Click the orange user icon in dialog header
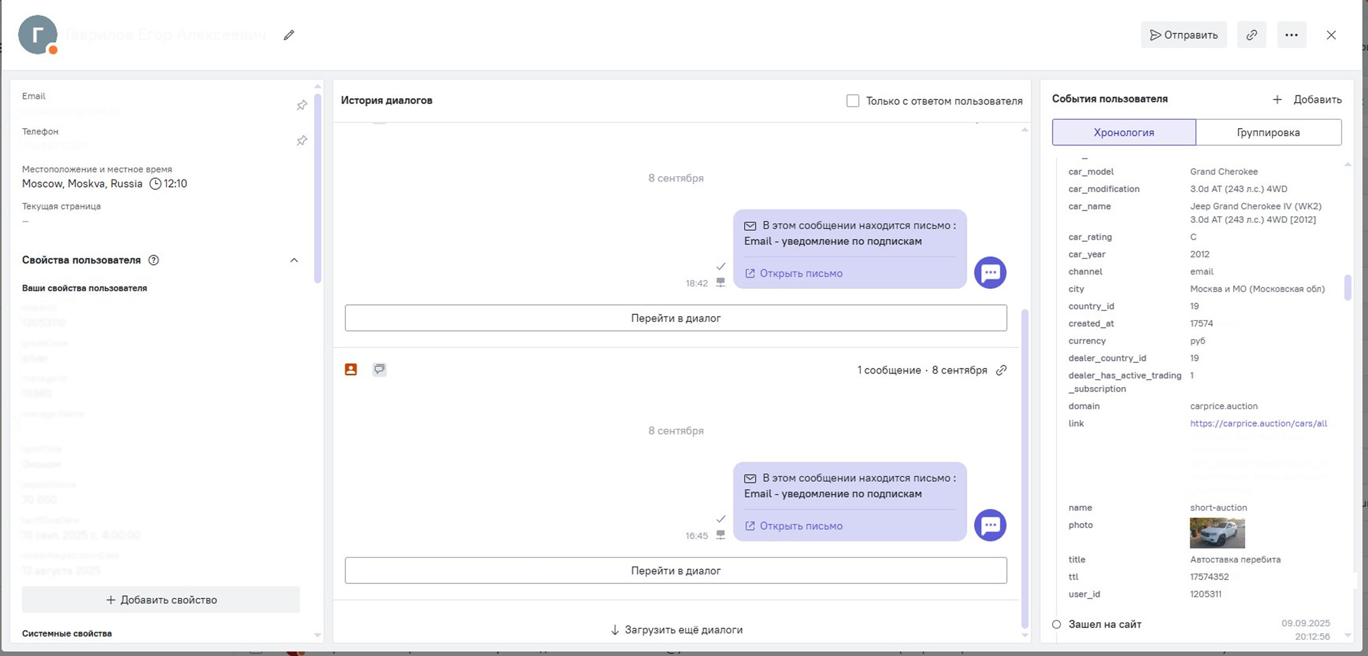The width and height of the screenshot is (1368, 656). (351, 370)
